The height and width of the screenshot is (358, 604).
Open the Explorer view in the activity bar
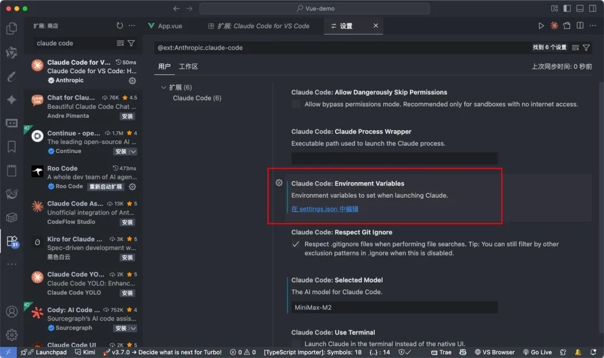pos(11,28)
